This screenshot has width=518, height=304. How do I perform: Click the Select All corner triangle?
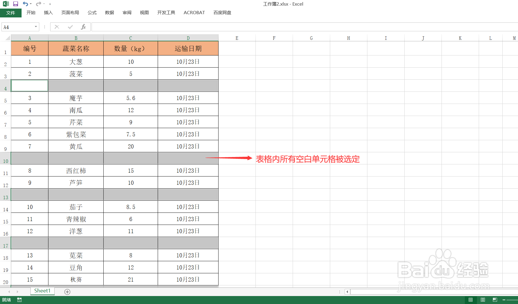pyautogui.click(x=7, y=38)
